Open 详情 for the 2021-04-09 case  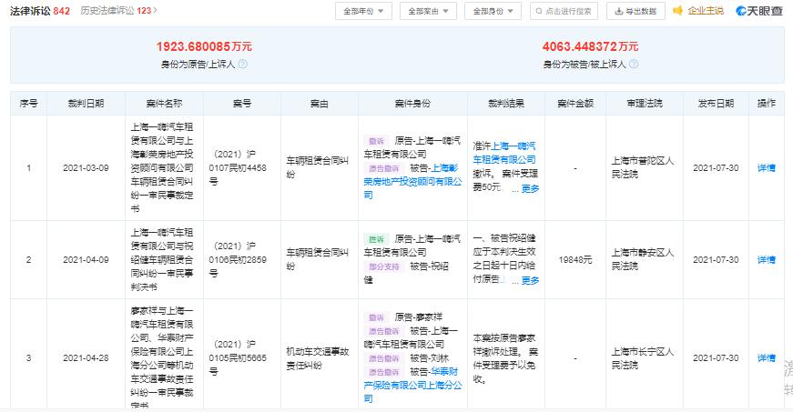click(x=766, y=259)
